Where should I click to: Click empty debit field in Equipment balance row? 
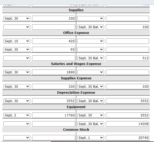[x=54, y=124]
